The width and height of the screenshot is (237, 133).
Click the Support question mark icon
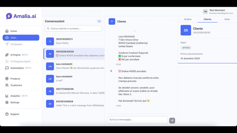pos(7,114)
